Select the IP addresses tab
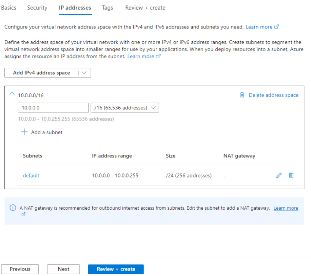311x276 pixels. click(x=75, y=8)
